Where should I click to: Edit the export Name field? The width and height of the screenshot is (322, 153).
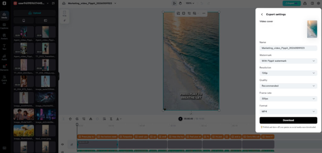pyautogui.click(x=288, y=48)
